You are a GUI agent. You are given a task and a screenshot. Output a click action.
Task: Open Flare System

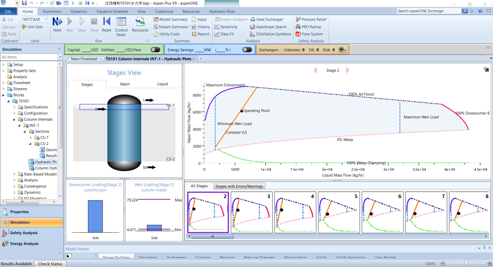309,34
